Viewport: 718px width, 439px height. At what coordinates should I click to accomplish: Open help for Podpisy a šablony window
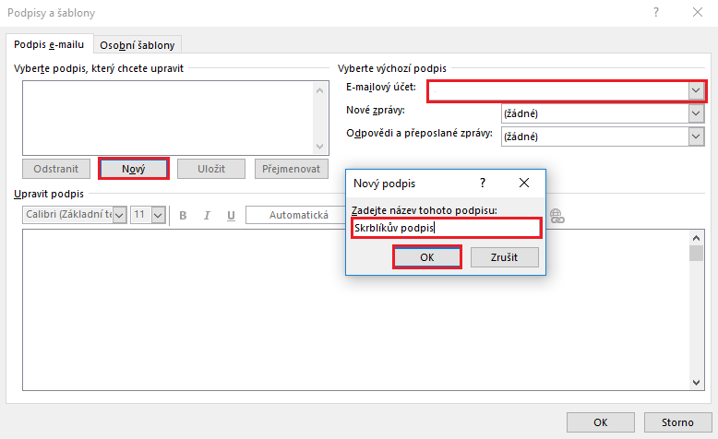[656, 12]
